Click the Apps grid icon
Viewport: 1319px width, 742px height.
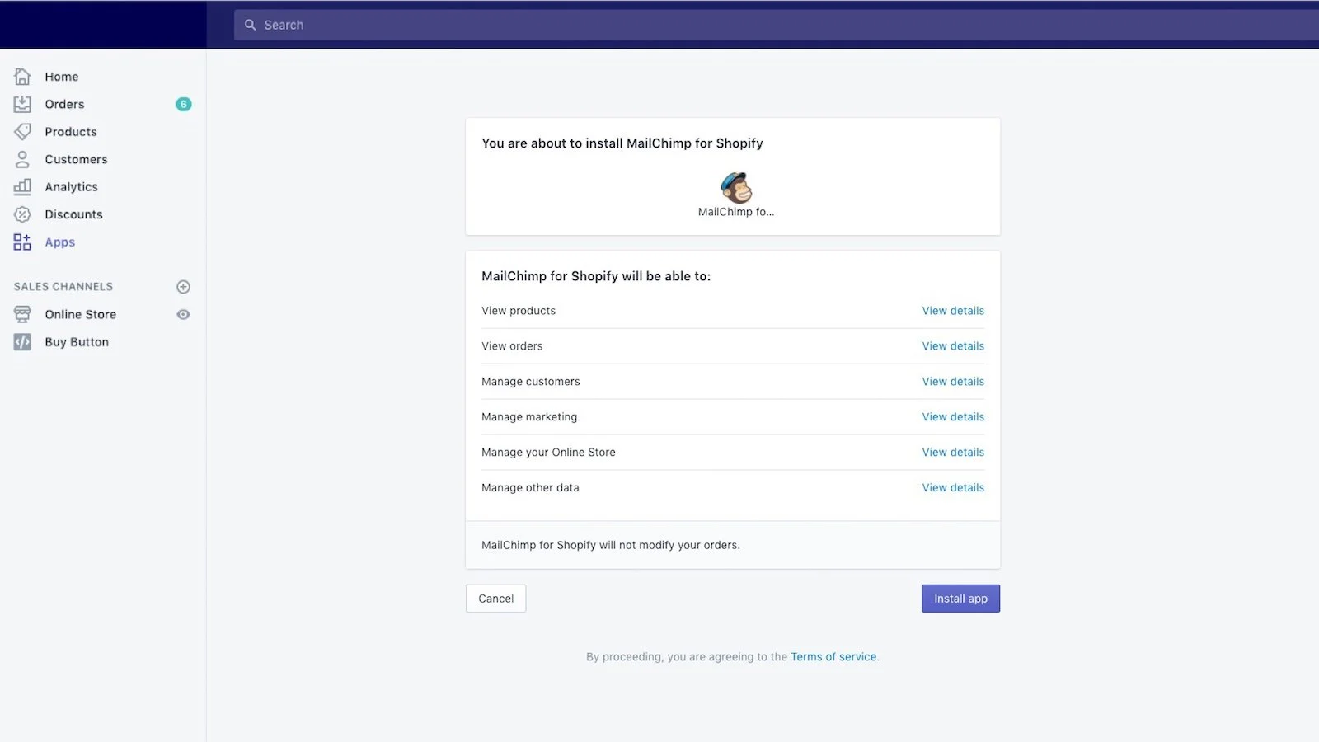[22, 242]
